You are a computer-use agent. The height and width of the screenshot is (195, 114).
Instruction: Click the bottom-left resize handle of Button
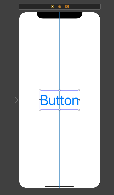click(x=40, y=110)
